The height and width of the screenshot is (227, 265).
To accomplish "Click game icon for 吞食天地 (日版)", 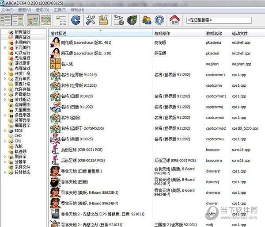I will tap(55, 181).
